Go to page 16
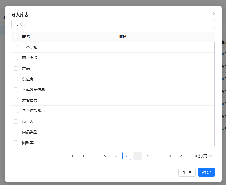 point(170,156)
